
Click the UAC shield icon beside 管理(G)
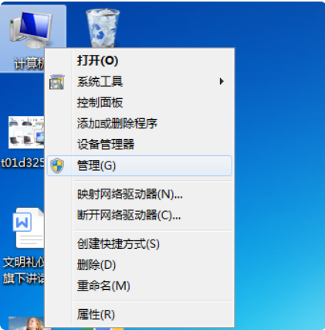tap(57, 165)
